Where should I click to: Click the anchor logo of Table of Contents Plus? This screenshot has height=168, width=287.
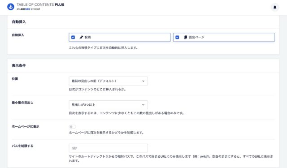[x=11, y=7]
